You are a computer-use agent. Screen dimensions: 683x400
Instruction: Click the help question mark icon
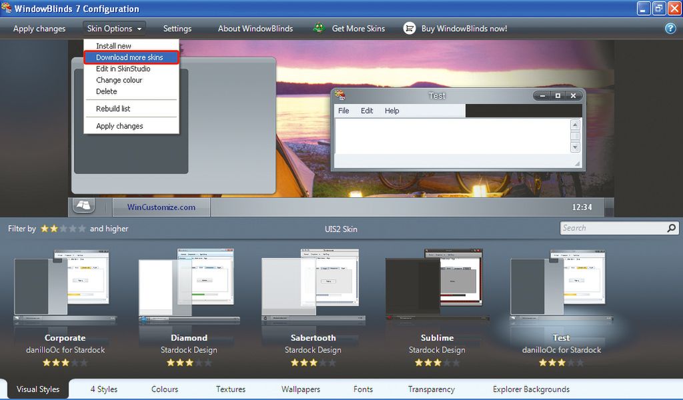(670, 28)
